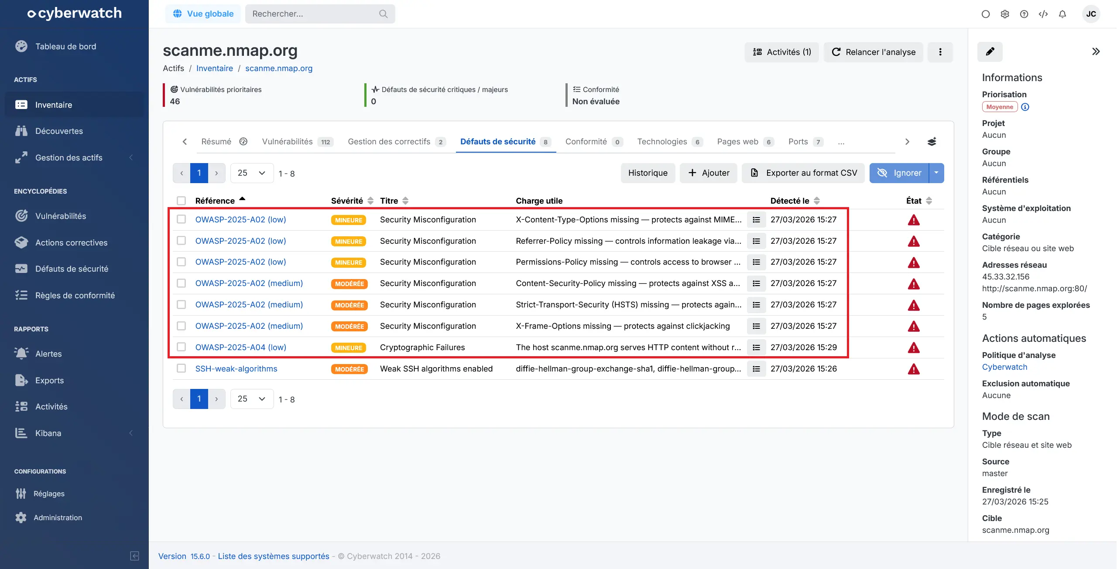Click the layers stack icon beside tabs
This screenshot has height=569, width=1117.
click(x=932, y=142)
